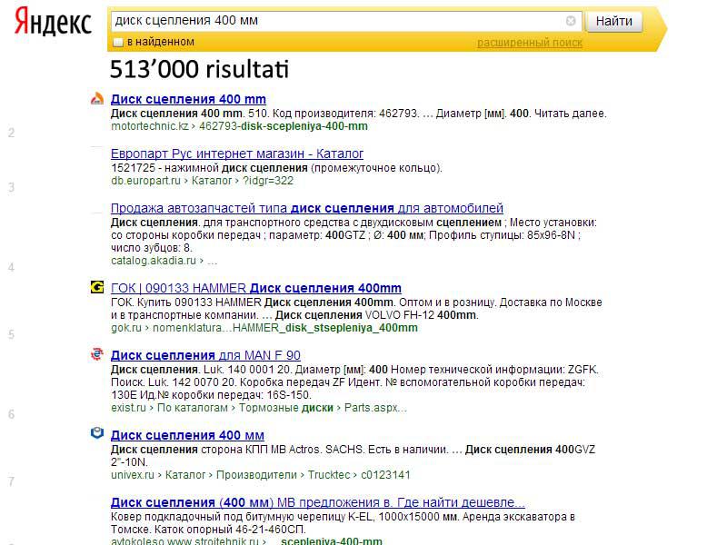Open "ГОК | 090133 HAMMER" result title
The height and width of the screenshot is (545, 727).
[255, 288]
